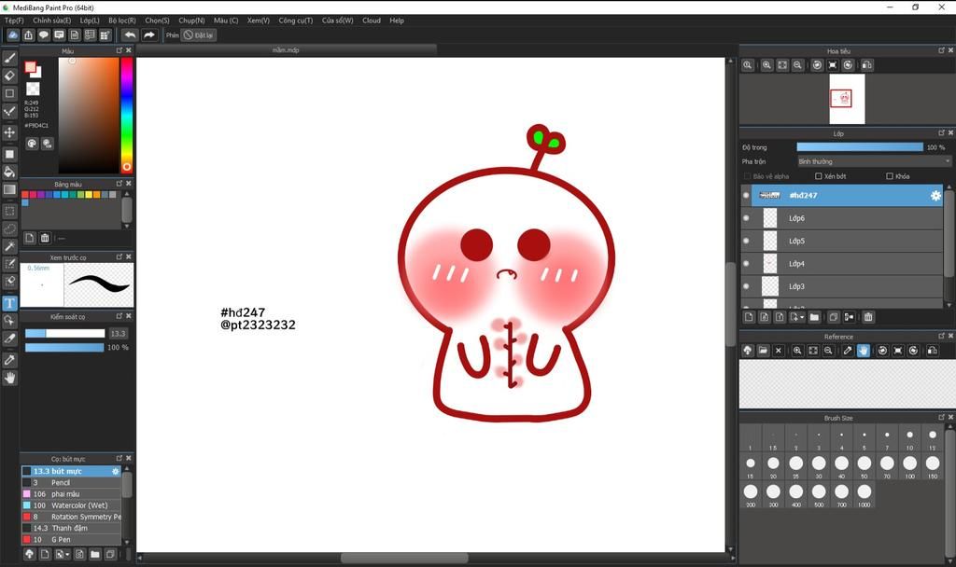Pop out the Brush Size panel
This screenshot has width=956, height=567.
941,417
